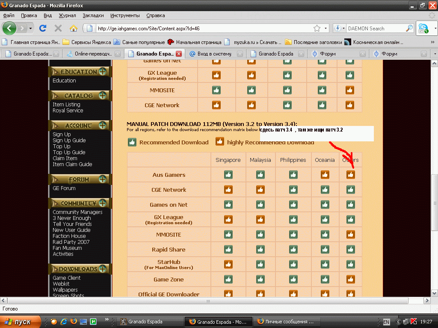Viewport: 438px width, 328px height.
Task: Open Firefox icon in quick launch
Action: coord(74,322)
